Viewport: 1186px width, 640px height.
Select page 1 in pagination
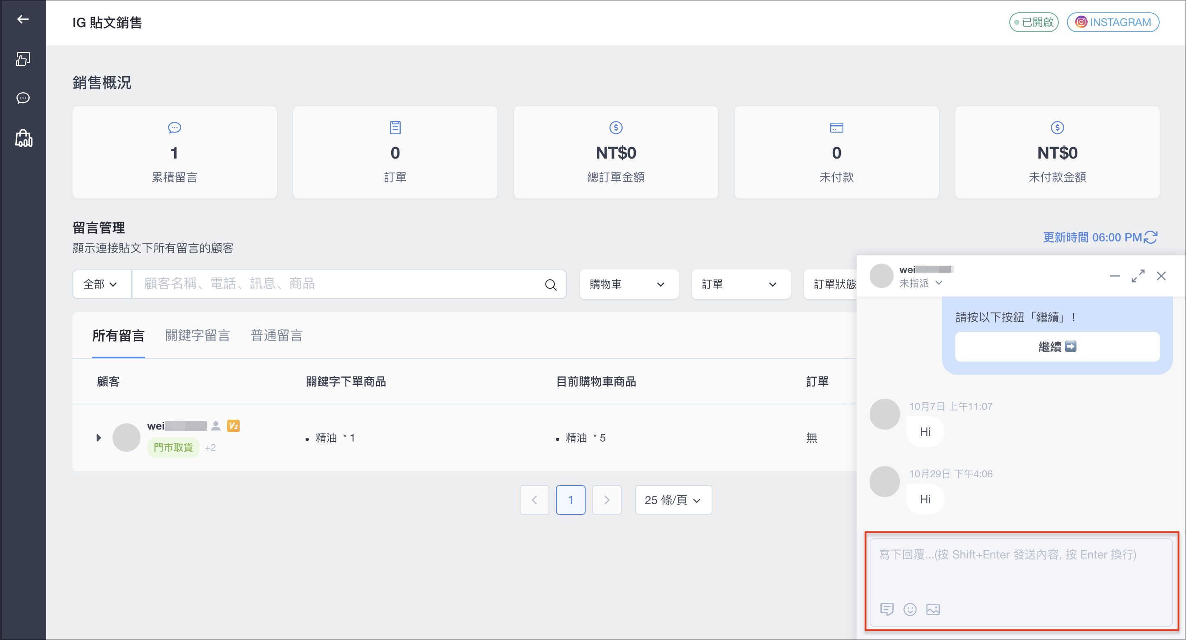click(x=570, y=500)
